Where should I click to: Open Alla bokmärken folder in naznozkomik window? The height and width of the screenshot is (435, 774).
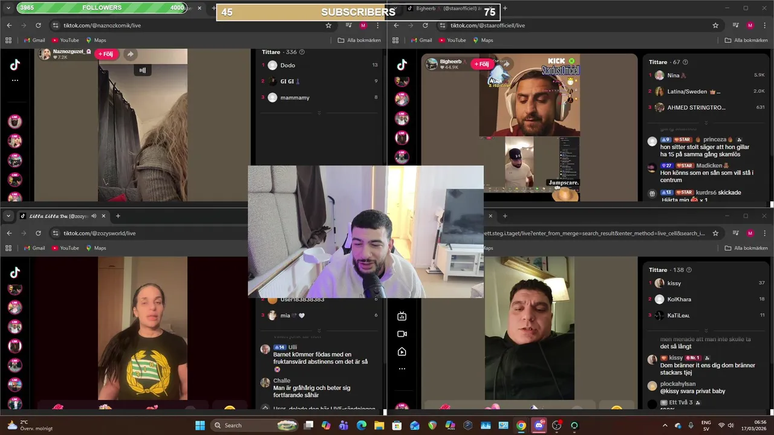point(359,40)
